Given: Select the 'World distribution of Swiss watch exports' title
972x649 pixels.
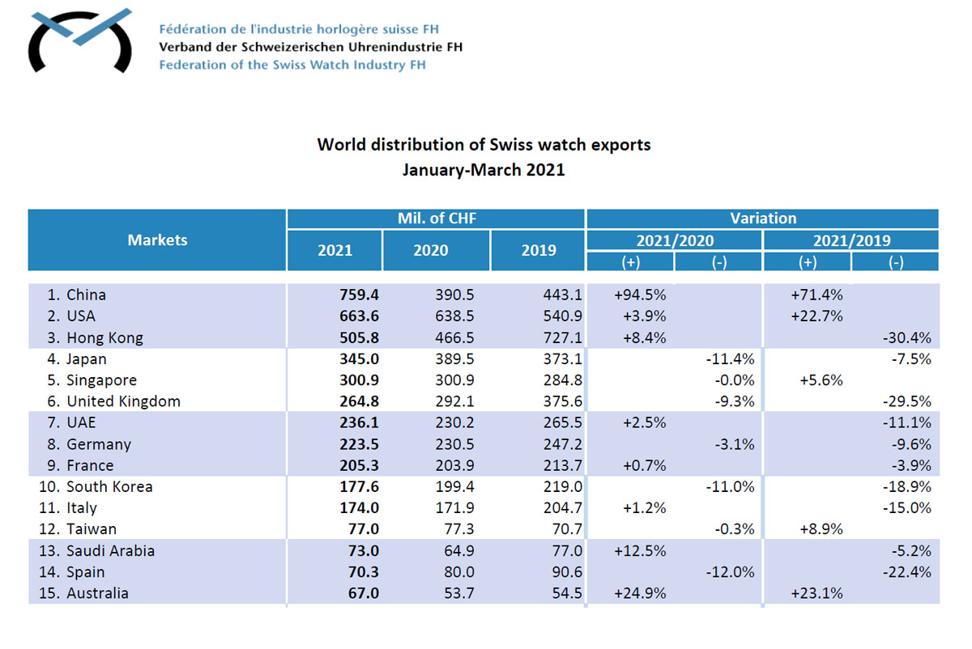Looking at the screenshot, I should [x=484, y=145].
